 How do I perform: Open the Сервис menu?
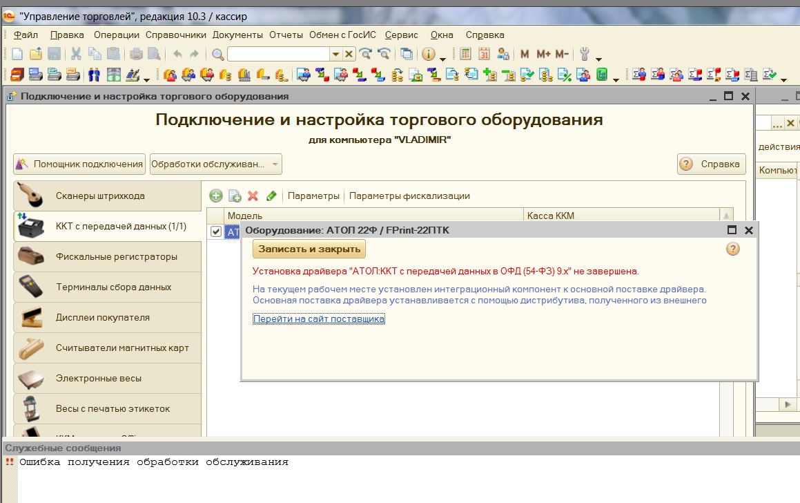point(401,35)
